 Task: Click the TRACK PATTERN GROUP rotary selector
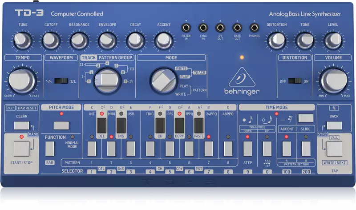[107, 81]
